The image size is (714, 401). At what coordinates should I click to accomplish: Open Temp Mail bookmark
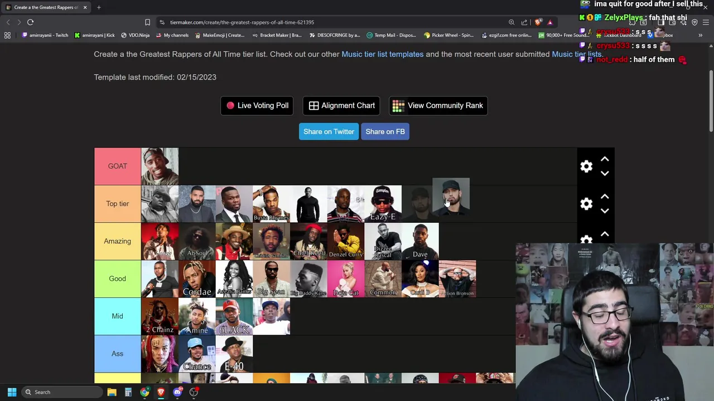pyautogui.click(x=391, y=35)
